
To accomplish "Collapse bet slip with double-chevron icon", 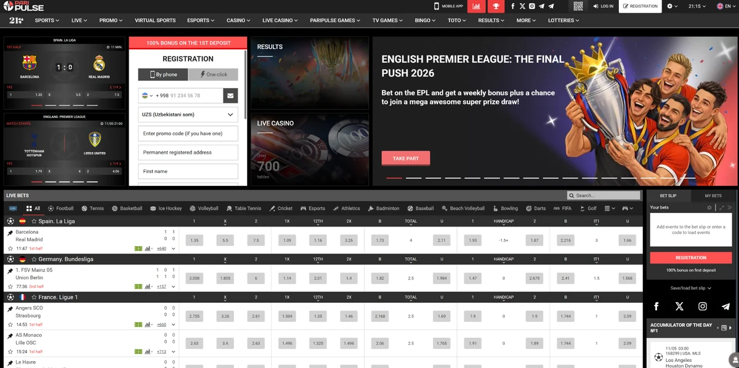I will (730, 208).
